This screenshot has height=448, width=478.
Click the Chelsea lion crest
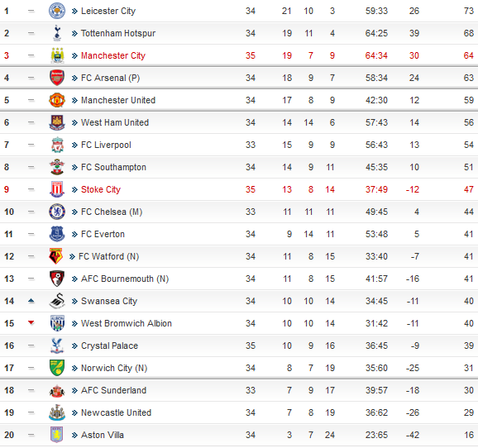tap(57, 212)
